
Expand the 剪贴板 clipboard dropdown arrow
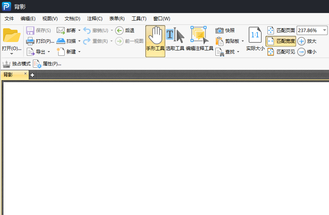243,41
